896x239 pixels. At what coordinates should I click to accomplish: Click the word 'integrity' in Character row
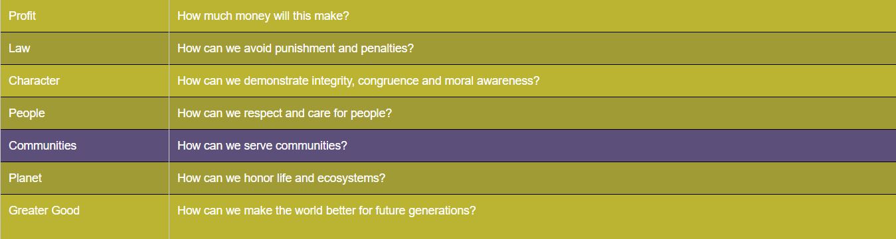pyautogui.click(x=332, y=81)
